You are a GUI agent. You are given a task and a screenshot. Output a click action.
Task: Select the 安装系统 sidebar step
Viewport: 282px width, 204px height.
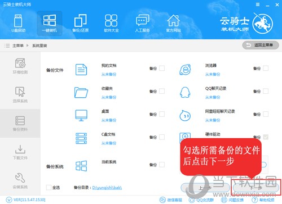click(20, 181)
